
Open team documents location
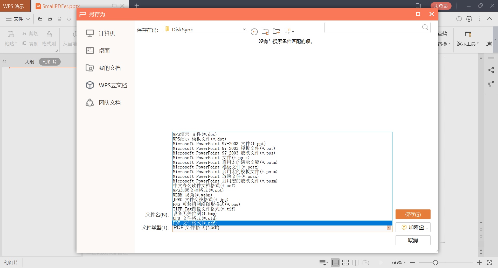(x=109, y=103)
